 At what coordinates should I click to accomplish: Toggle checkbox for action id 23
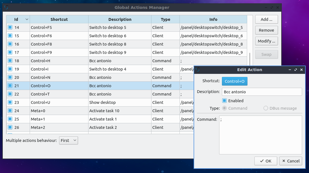point(10,102)
